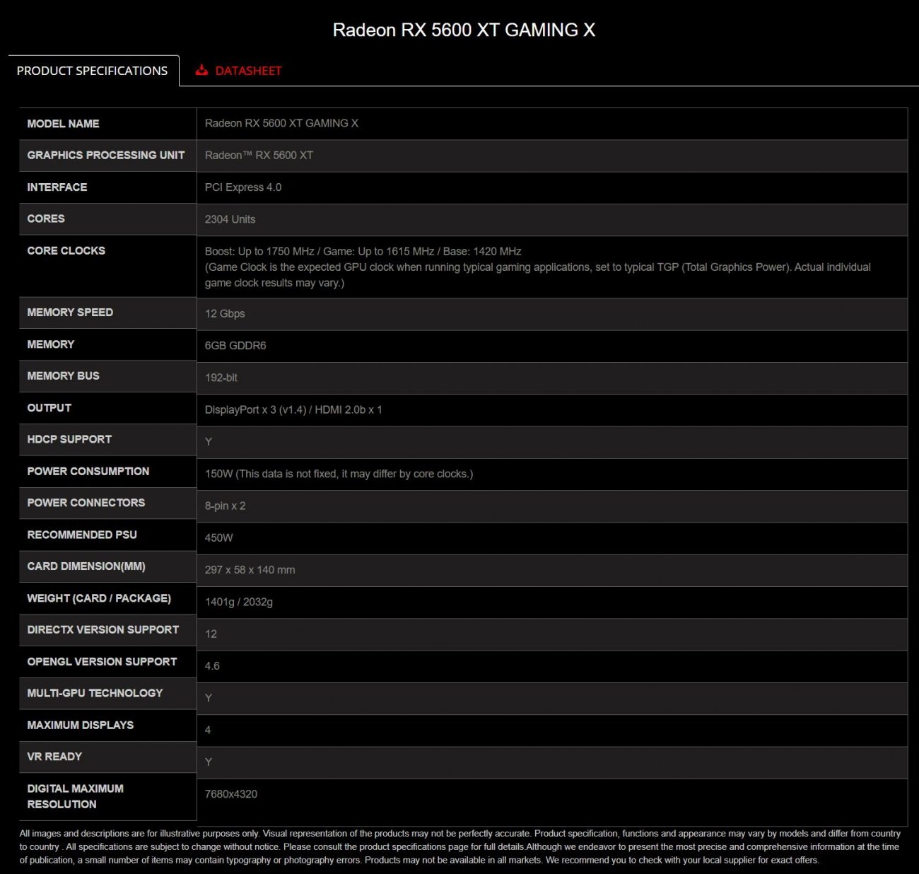Click the 6GB GDDR6 memory value
919x874 pixels.
point(235,346)
